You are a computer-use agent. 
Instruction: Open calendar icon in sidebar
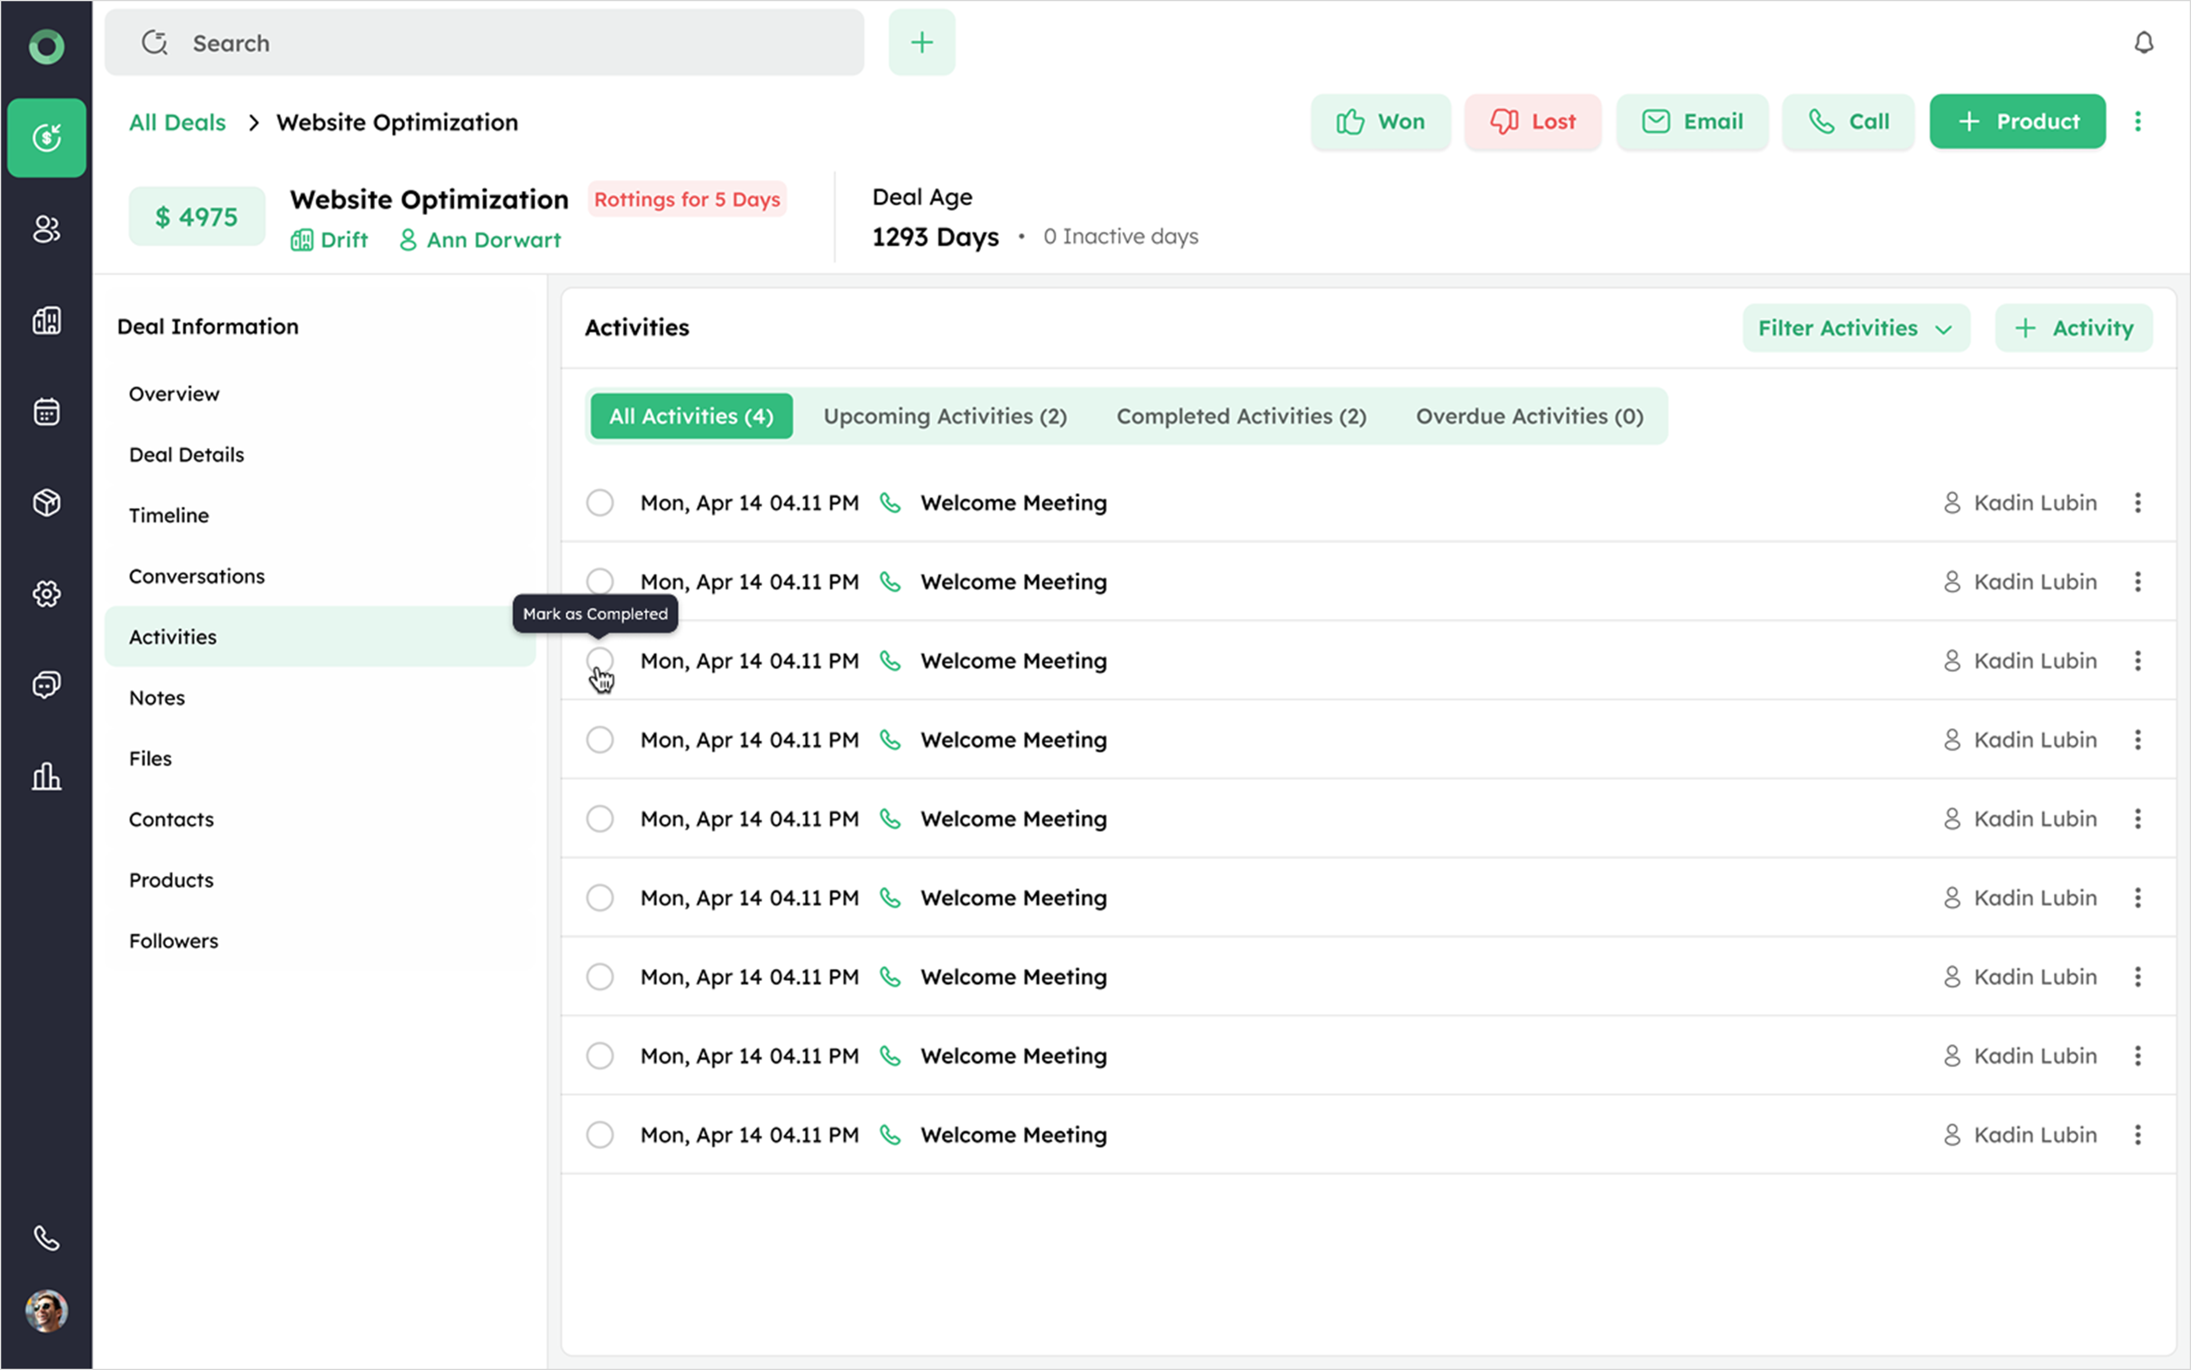47,411
